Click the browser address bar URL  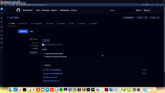pyautogui.click(x=33, y=5)
